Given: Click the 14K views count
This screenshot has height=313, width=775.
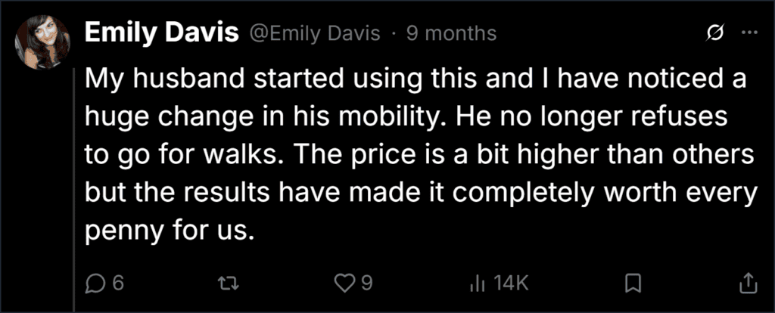Looking at the screenshot, I should (x=511, y=284).
